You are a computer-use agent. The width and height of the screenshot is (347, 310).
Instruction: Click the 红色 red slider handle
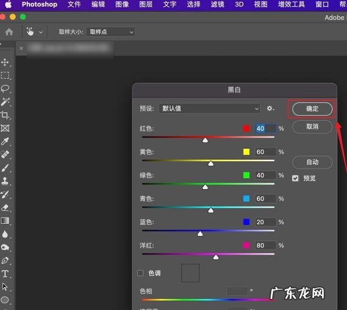(205, 140)
